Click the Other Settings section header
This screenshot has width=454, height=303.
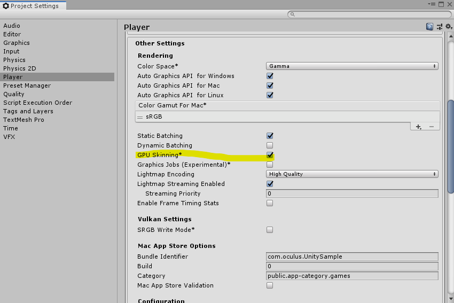click(x=160, y=43)
